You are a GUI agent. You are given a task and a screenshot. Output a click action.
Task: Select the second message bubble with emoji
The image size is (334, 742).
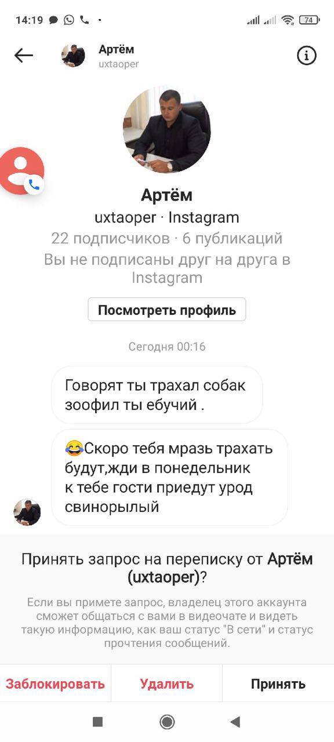pyautogui.click(x=170, y=478)
